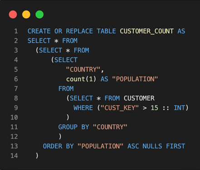
Task: Click line number 1 in gutter
Action: 16,31
